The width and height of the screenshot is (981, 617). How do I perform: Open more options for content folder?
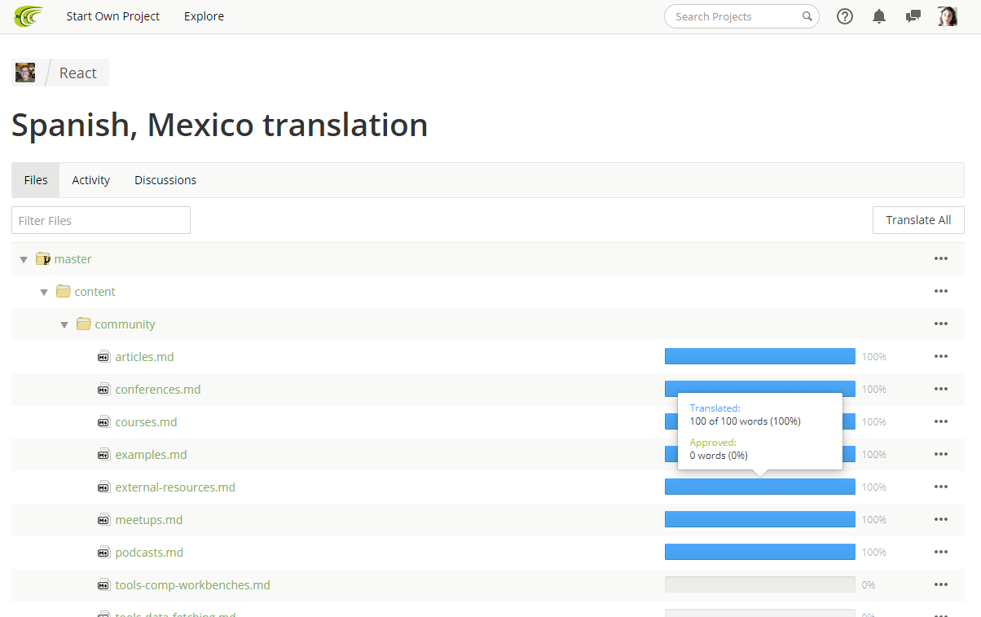[x=941, y=292]
